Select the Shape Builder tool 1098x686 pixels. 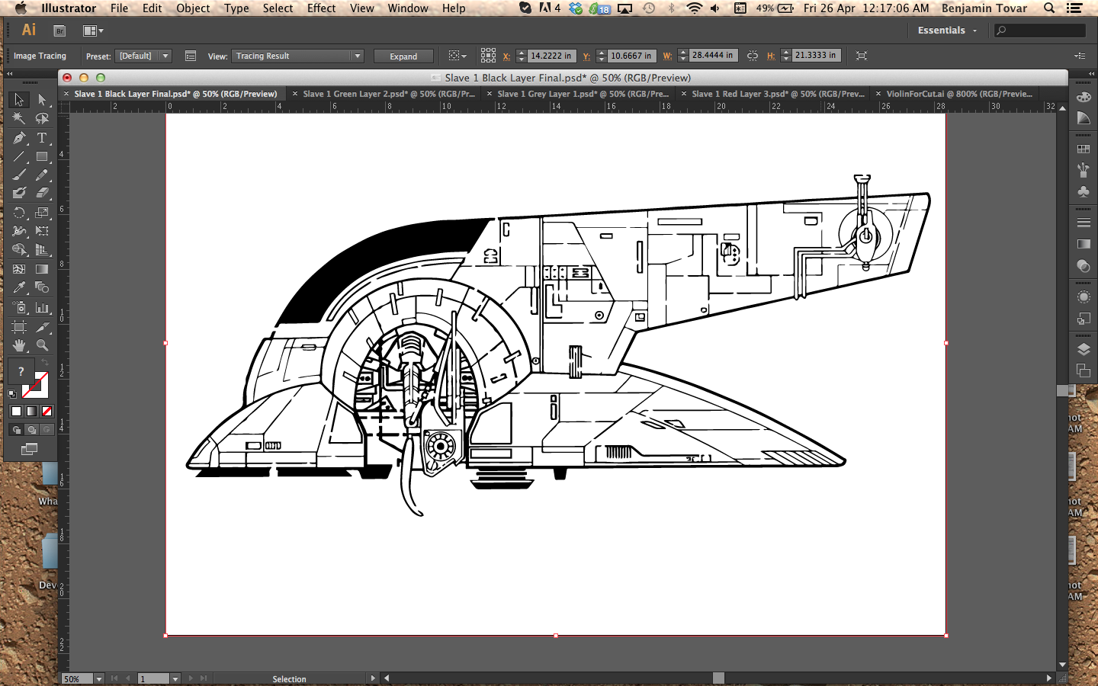[x=19, y=249]
